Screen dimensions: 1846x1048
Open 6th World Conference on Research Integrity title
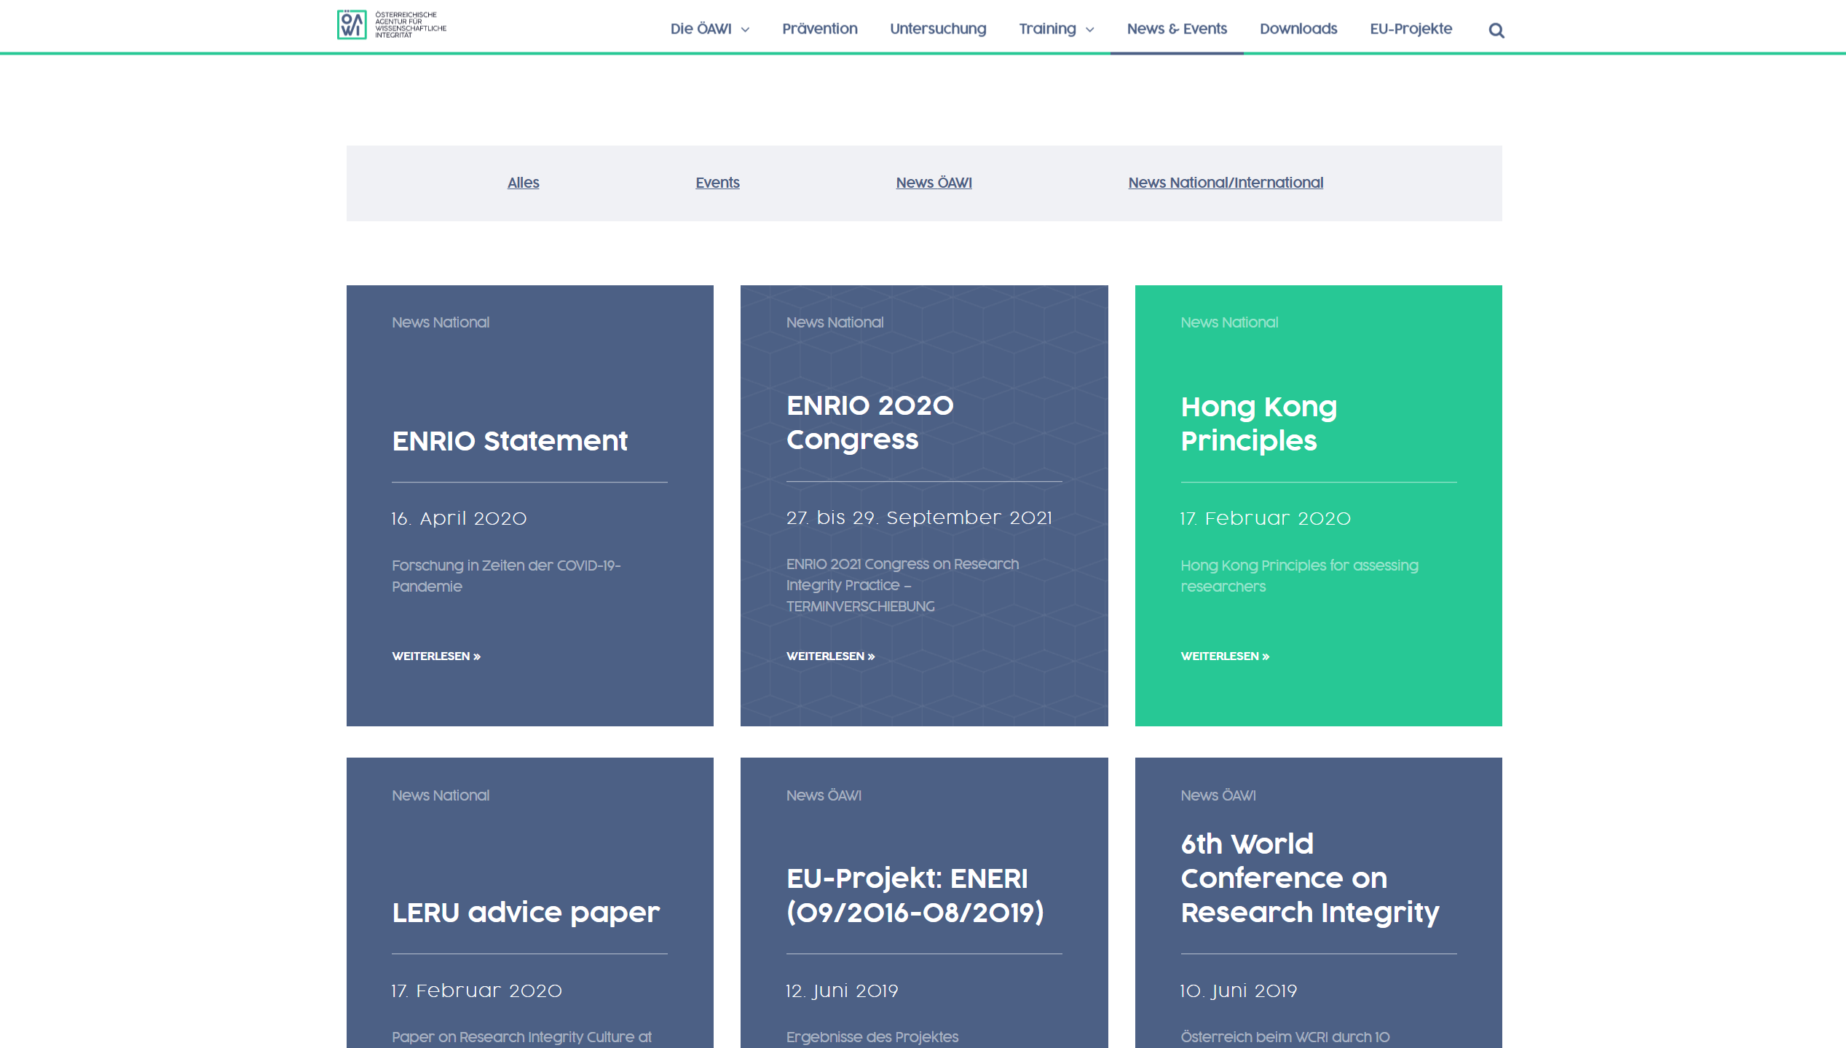[x=1309, y=878]
